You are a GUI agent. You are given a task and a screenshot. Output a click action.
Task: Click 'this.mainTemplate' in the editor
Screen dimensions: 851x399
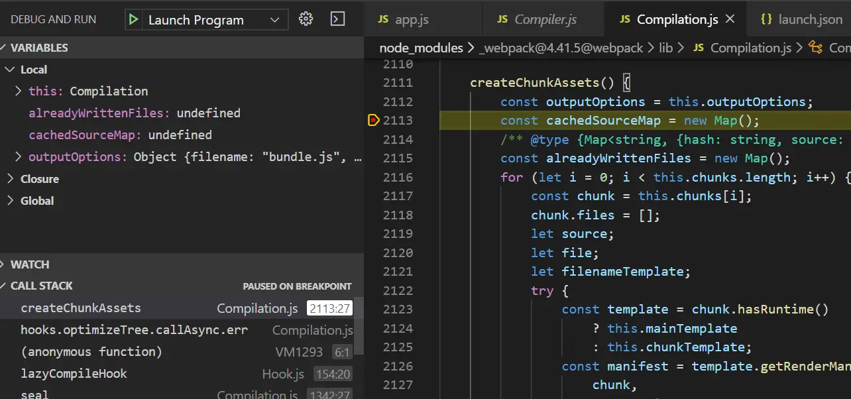pos(672,329)
